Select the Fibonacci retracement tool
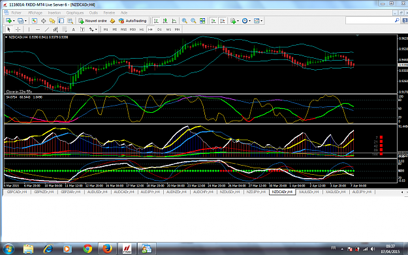Viewport: 408px width, 255px height. pos(64,29)
